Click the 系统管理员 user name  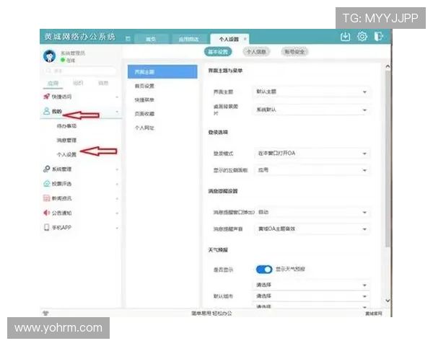coord(73,53)
